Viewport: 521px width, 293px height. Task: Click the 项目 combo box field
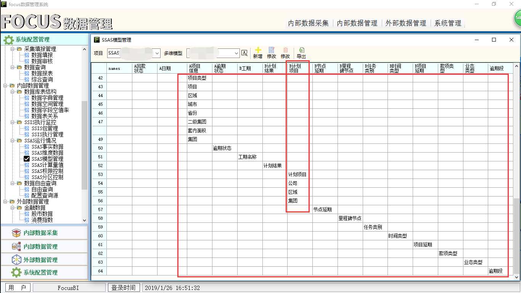coord(133,53)
